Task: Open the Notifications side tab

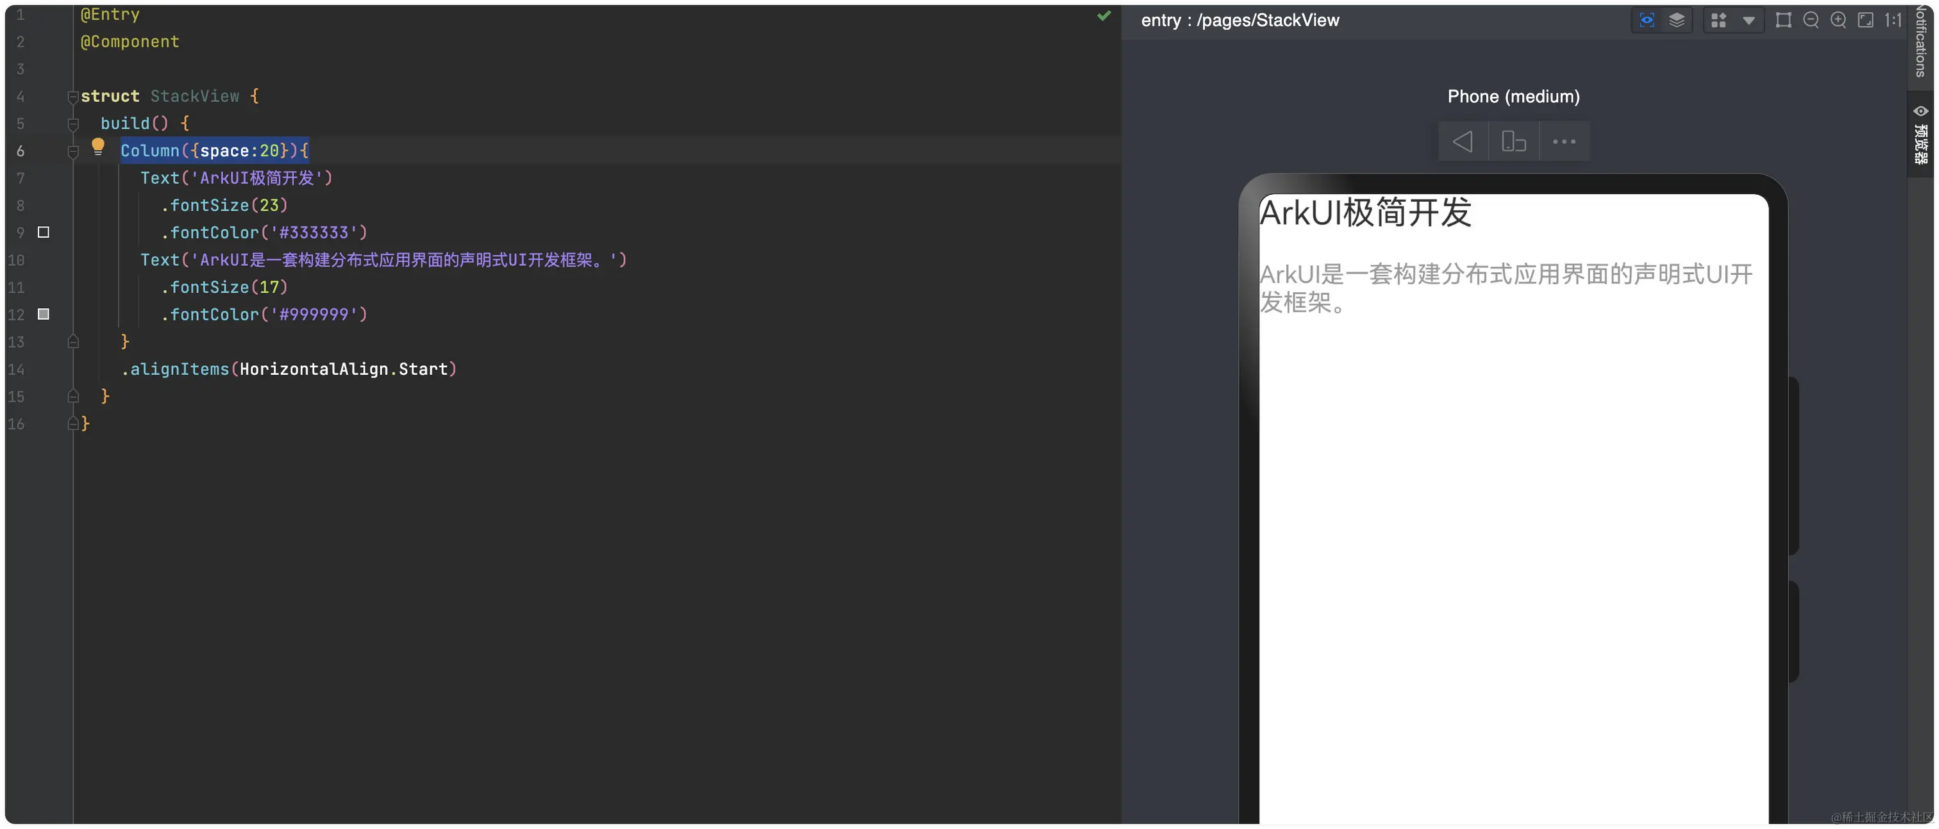Action: pos(1920,42)
